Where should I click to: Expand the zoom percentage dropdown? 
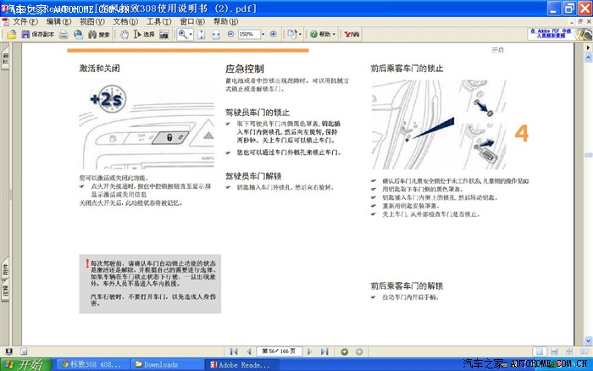click(x=263, y=34)
